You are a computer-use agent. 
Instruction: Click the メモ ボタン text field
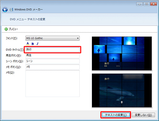pyautogui.click(x=52, y=67)
